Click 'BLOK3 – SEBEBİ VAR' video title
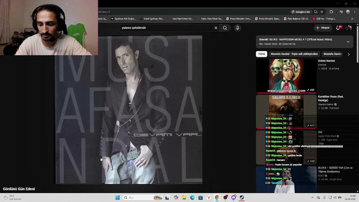Screen dimensions: 359x202 click(335, 170)
